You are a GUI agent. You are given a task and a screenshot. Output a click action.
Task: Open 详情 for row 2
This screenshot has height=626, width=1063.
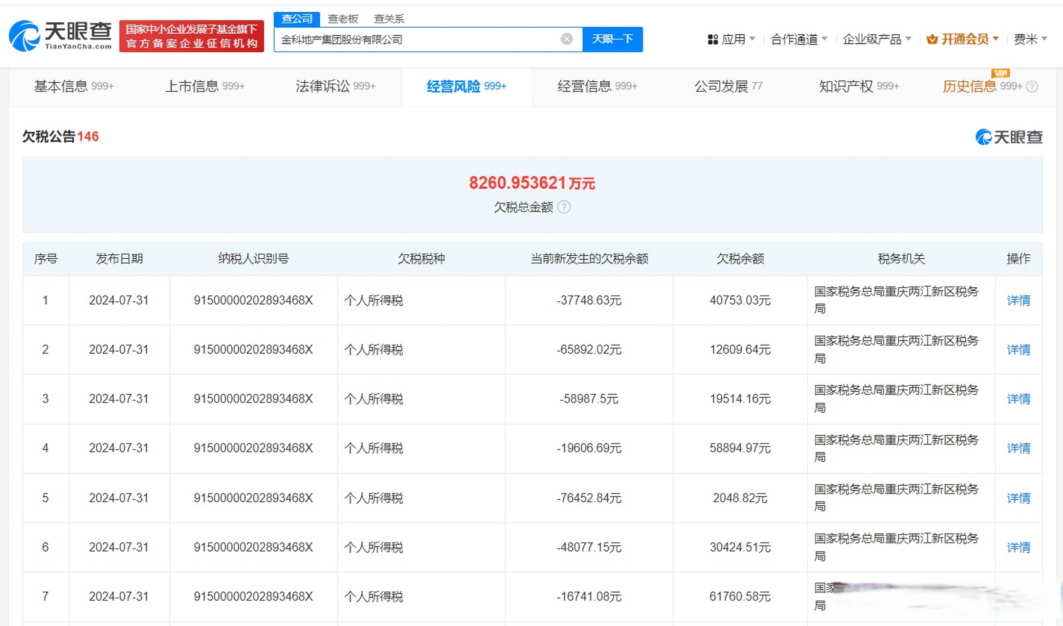pyautogui.click(x=1019, y=350)
